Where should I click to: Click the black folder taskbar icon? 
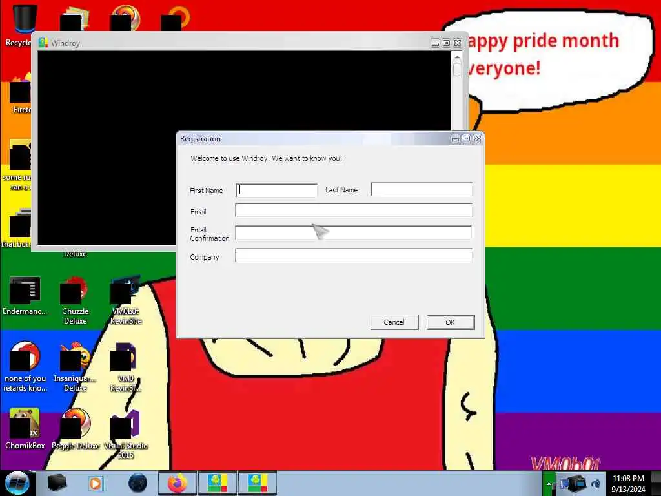[57, 483]
